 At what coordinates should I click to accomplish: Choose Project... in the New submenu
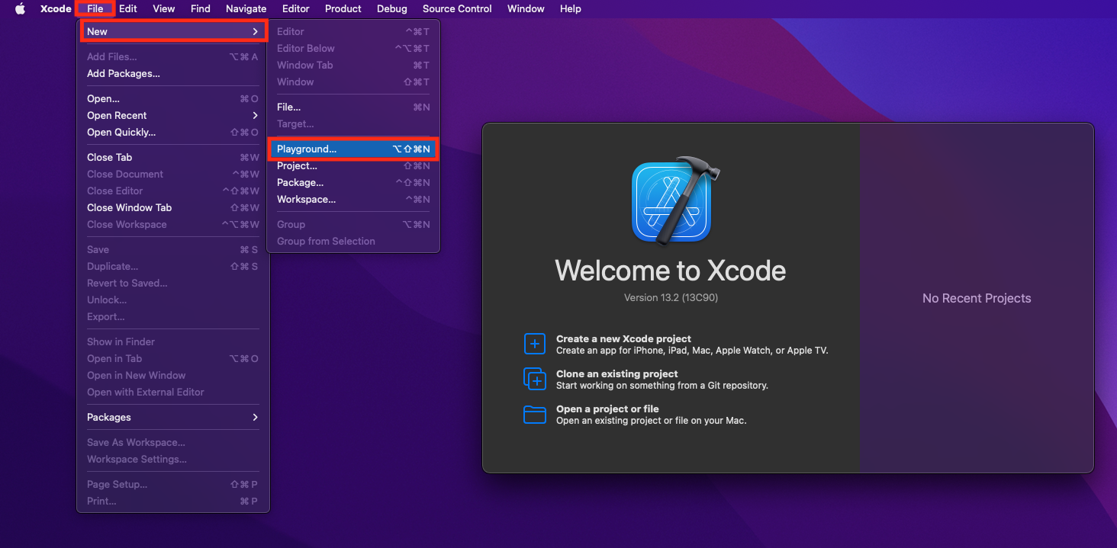297,165
